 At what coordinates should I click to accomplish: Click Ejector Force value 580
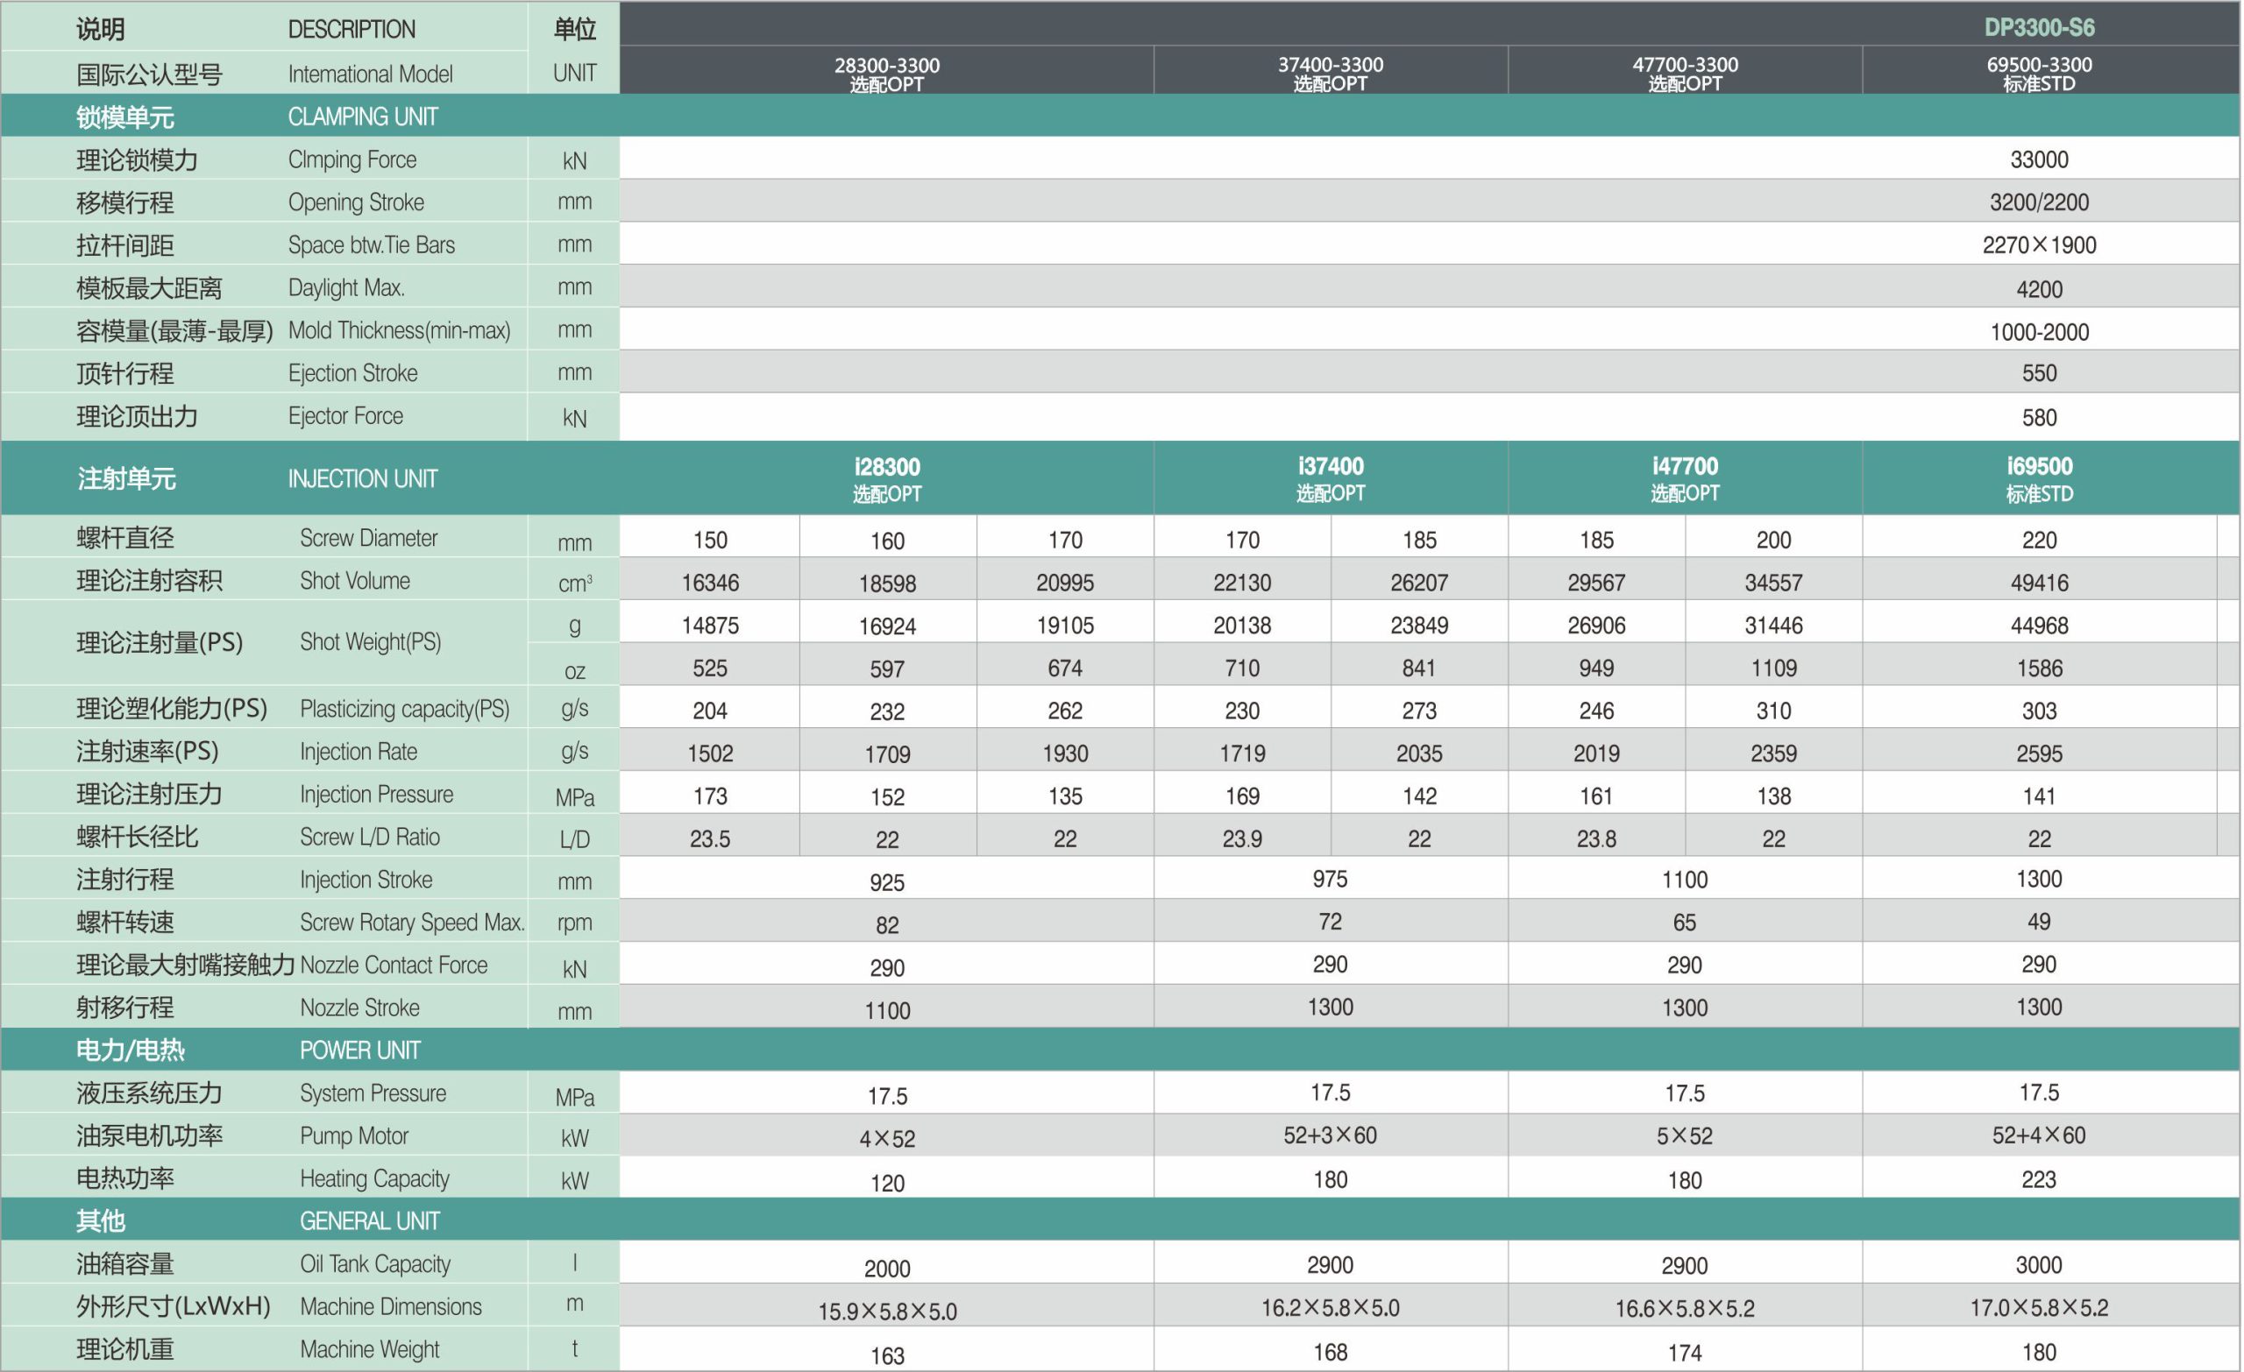click(x=2039, y=418)
